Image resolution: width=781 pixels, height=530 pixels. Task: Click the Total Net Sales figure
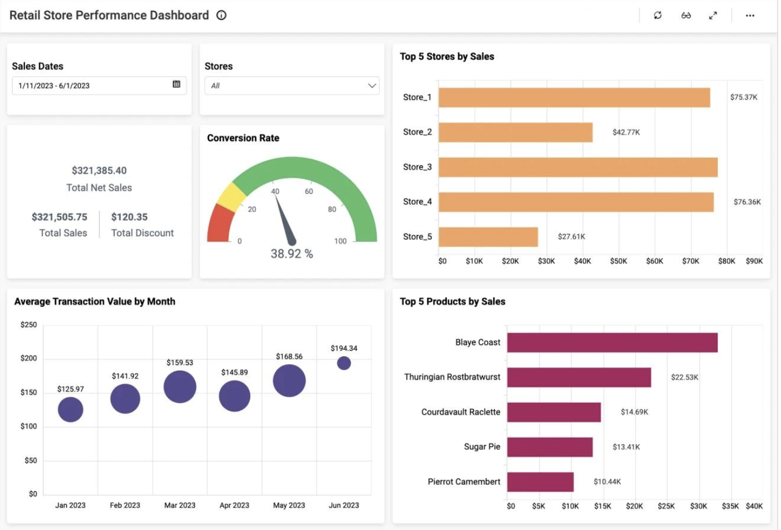(99, 170)
